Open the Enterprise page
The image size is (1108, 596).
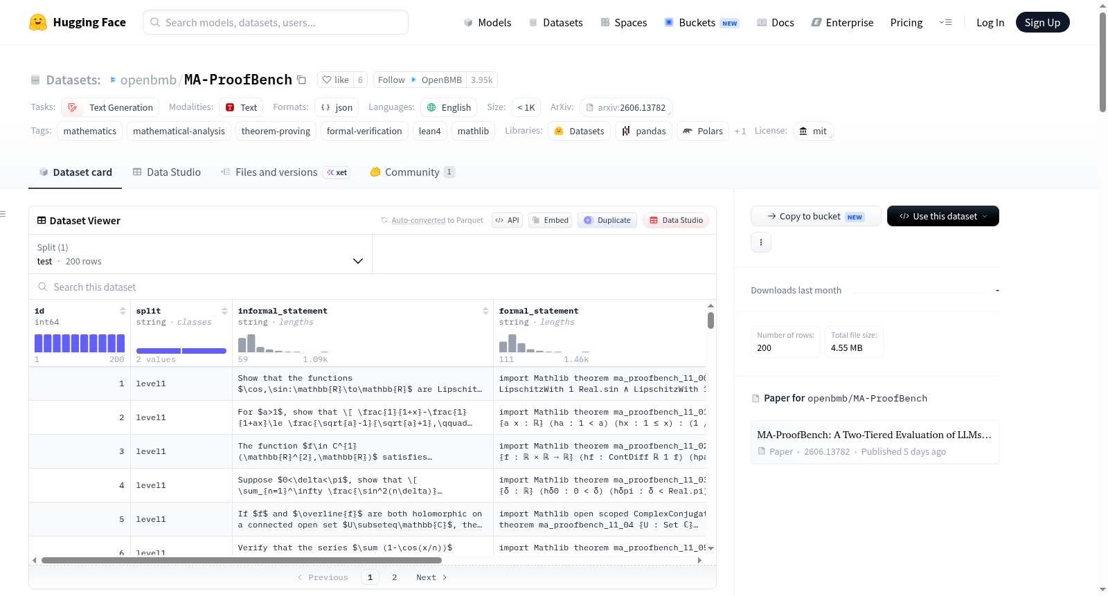click(x=843, y=22)
